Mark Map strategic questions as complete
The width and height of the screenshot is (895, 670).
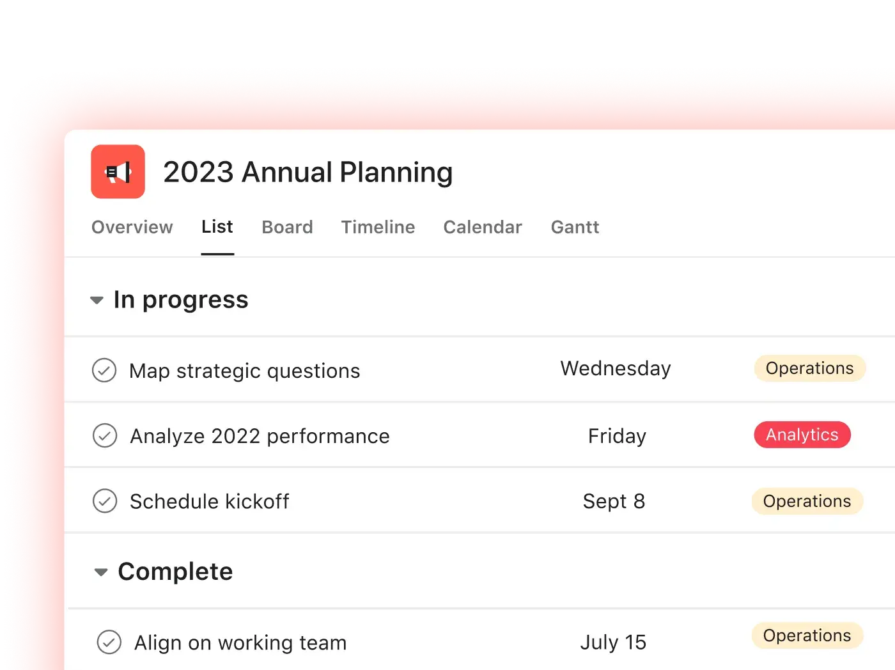(104, 370)
